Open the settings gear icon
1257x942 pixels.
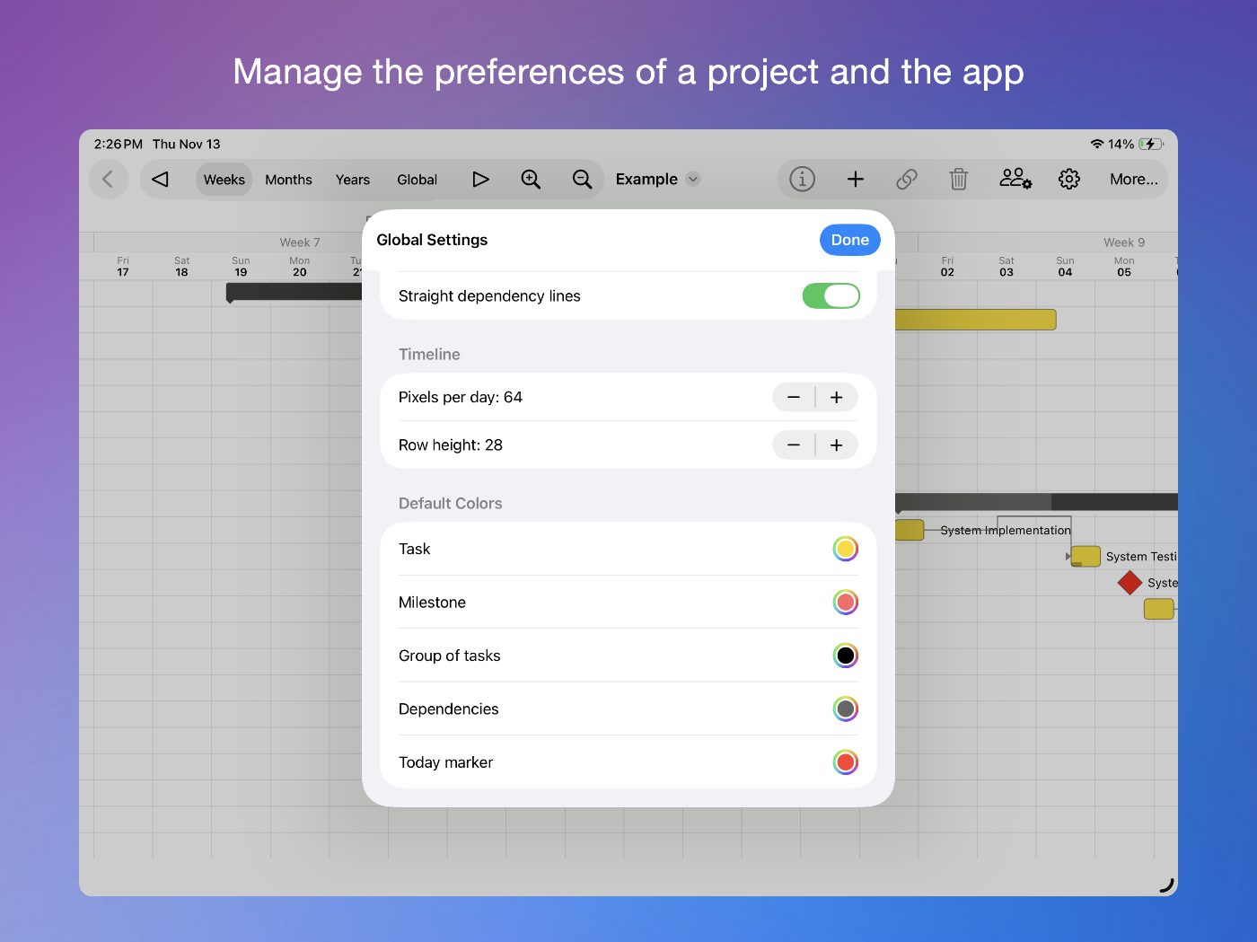(1068, 180)
